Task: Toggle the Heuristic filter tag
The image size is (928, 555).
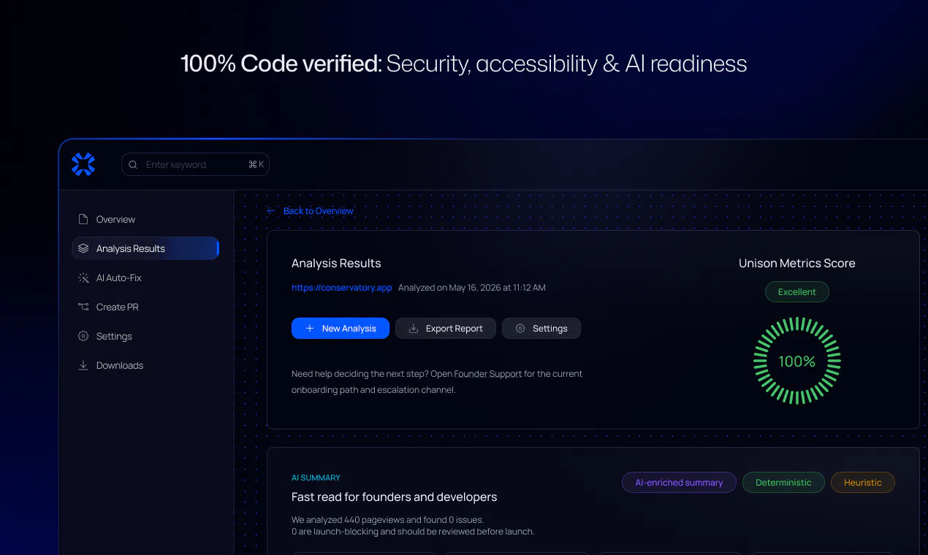Action: point(863,482)
